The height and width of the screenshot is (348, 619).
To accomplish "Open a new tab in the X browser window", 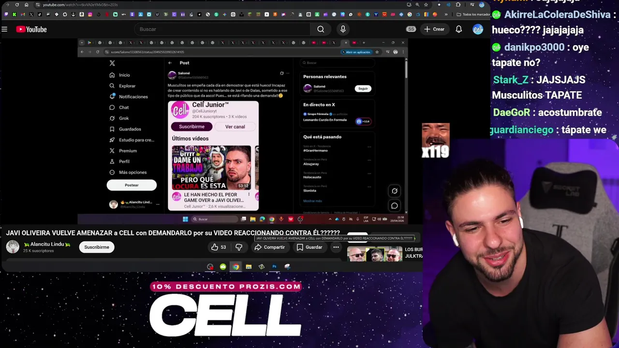I will [x=364, y=43].
